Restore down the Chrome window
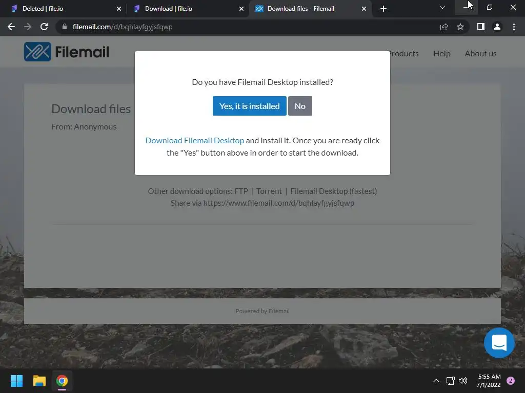 tap(490, 7)
